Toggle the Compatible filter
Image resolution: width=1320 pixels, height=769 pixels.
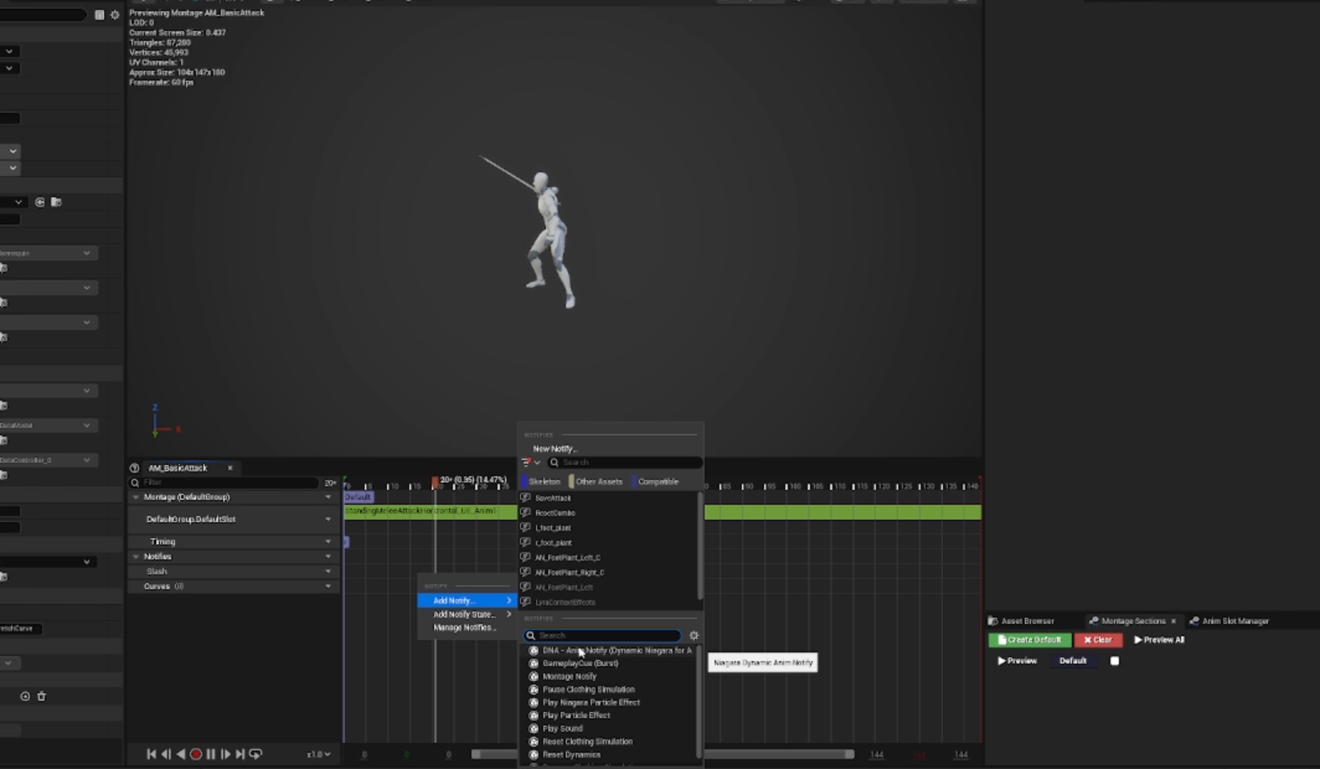click(656, 482)
